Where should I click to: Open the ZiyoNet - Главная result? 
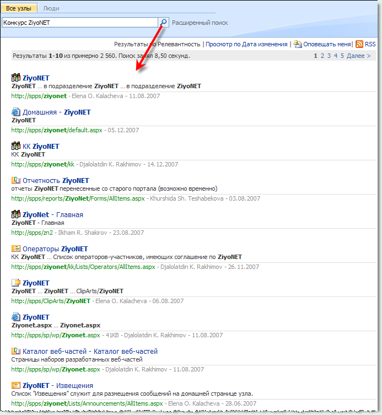53,214
